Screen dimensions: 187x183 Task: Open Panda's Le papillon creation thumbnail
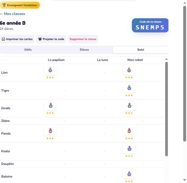pos(50,131)
